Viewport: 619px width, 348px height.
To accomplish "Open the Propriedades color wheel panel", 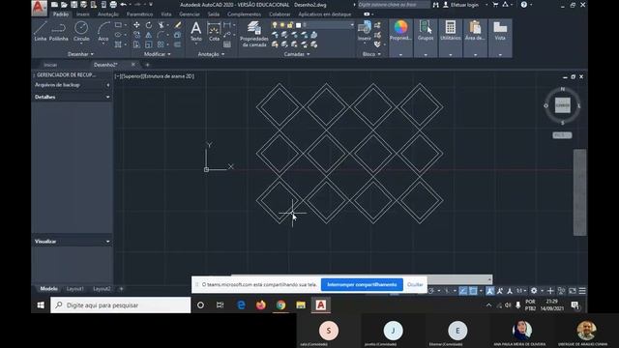I will (400, 38).
